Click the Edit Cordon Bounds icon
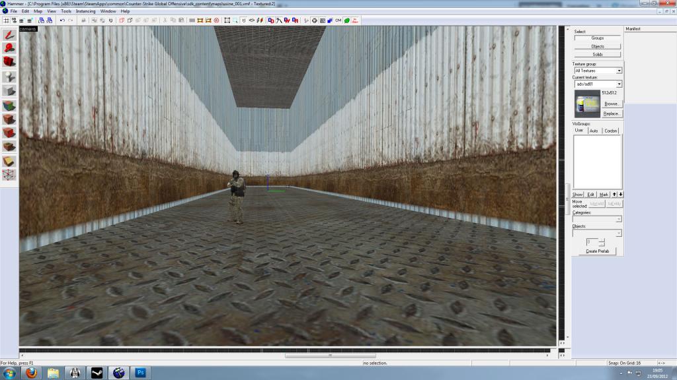Screen dimensions: 677x380 click(208, 20)
